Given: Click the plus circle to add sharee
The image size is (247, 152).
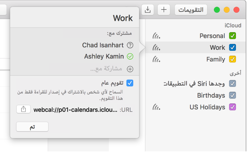Looking at the screenshot, I should coord(130,69).
